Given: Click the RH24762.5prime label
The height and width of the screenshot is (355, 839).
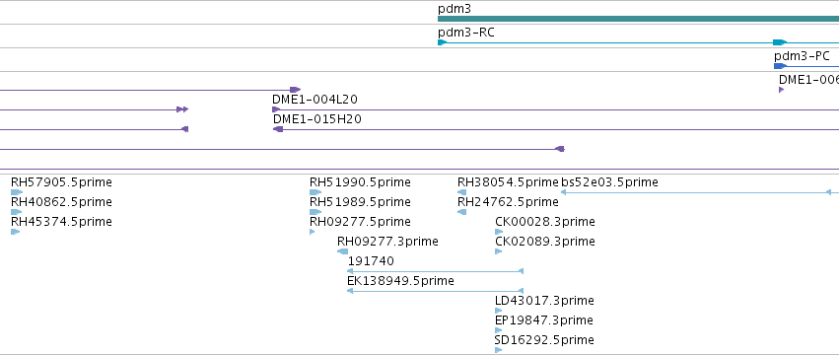Looking at the screenshot, I should click(x=508, y=202).
